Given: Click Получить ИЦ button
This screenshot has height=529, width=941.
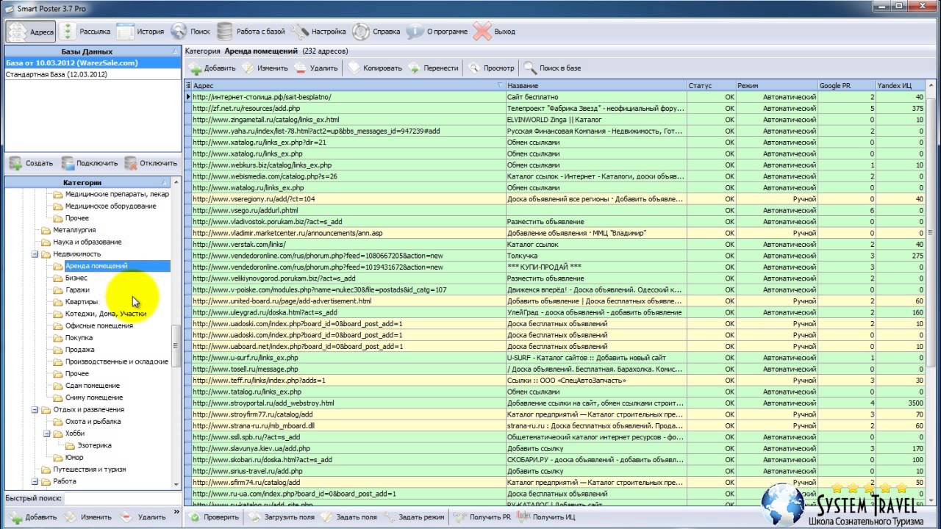Looking at the screenshot, I should 546,517.
